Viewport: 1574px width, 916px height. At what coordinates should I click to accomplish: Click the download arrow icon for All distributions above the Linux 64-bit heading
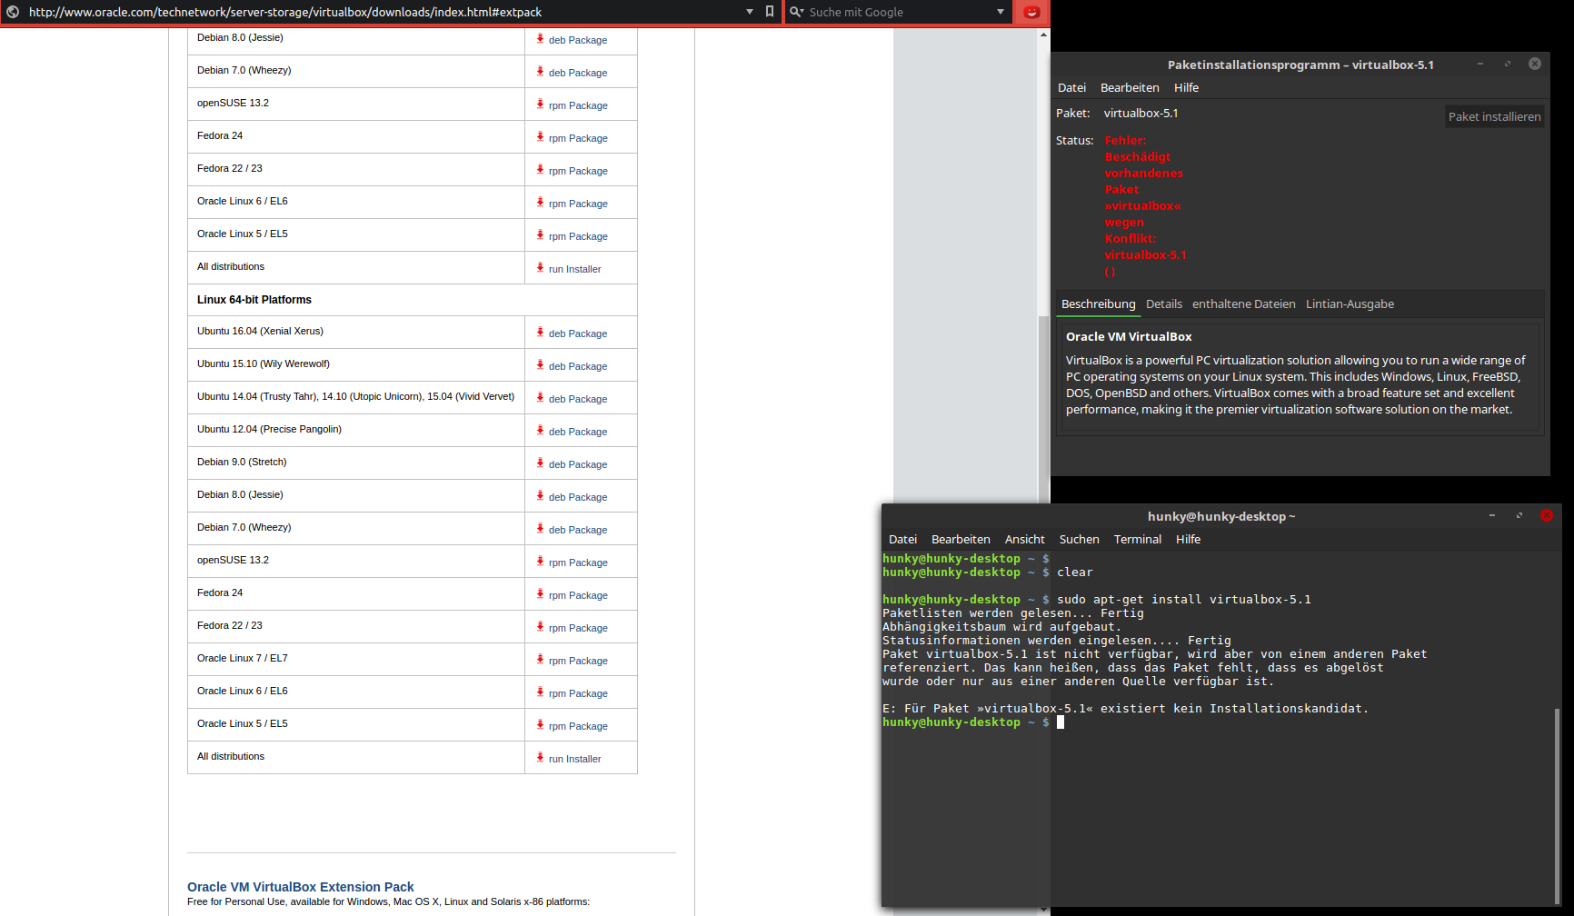tap(540, 267)
